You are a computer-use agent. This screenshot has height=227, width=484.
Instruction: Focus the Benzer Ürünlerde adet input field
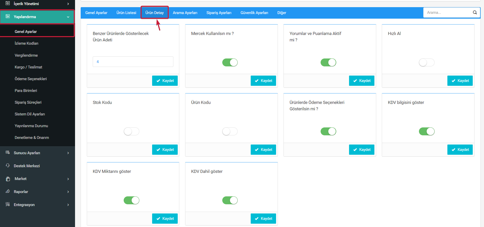(x=133, y=62)
